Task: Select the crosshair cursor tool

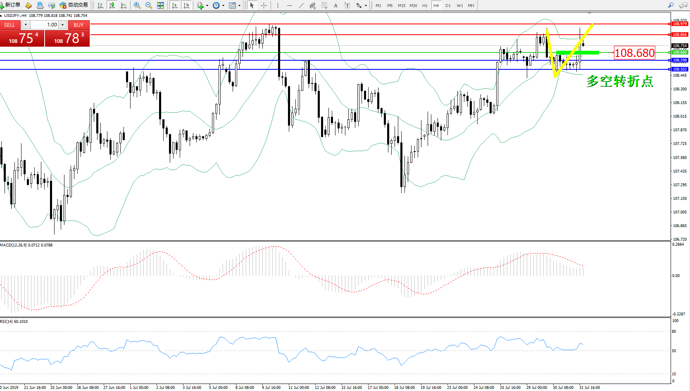Action: click(264, 5)
